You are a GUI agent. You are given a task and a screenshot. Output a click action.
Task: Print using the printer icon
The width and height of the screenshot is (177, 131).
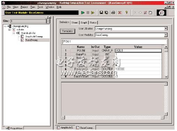[113, 13]
